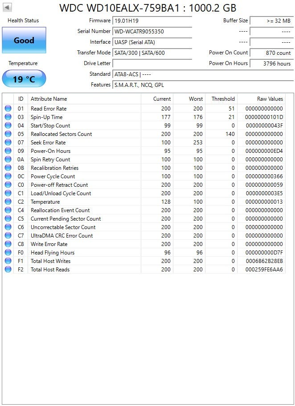Image resolution: width=295 pixels, height=406 pixels.
Task: Select the Current Pending Sector Count name
Action: (66, 218)
